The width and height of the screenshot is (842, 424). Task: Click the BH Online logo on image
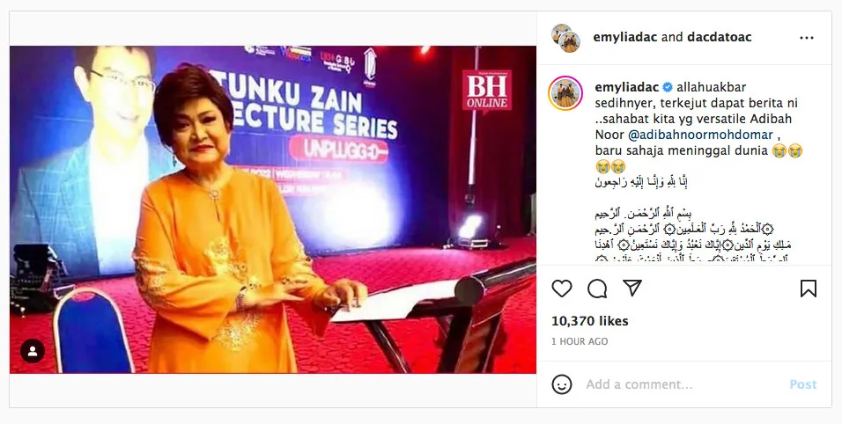(486, 92)
